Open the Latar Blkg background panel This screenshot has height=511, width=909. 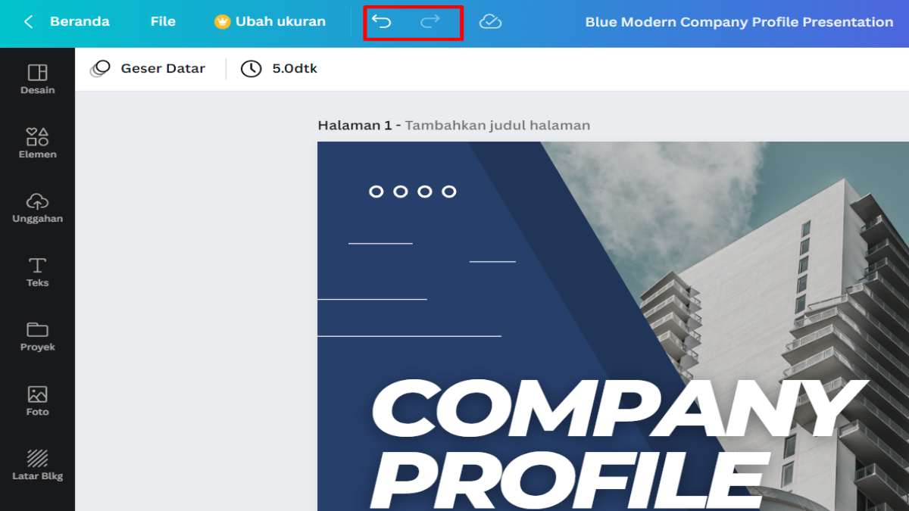(37, 465)
